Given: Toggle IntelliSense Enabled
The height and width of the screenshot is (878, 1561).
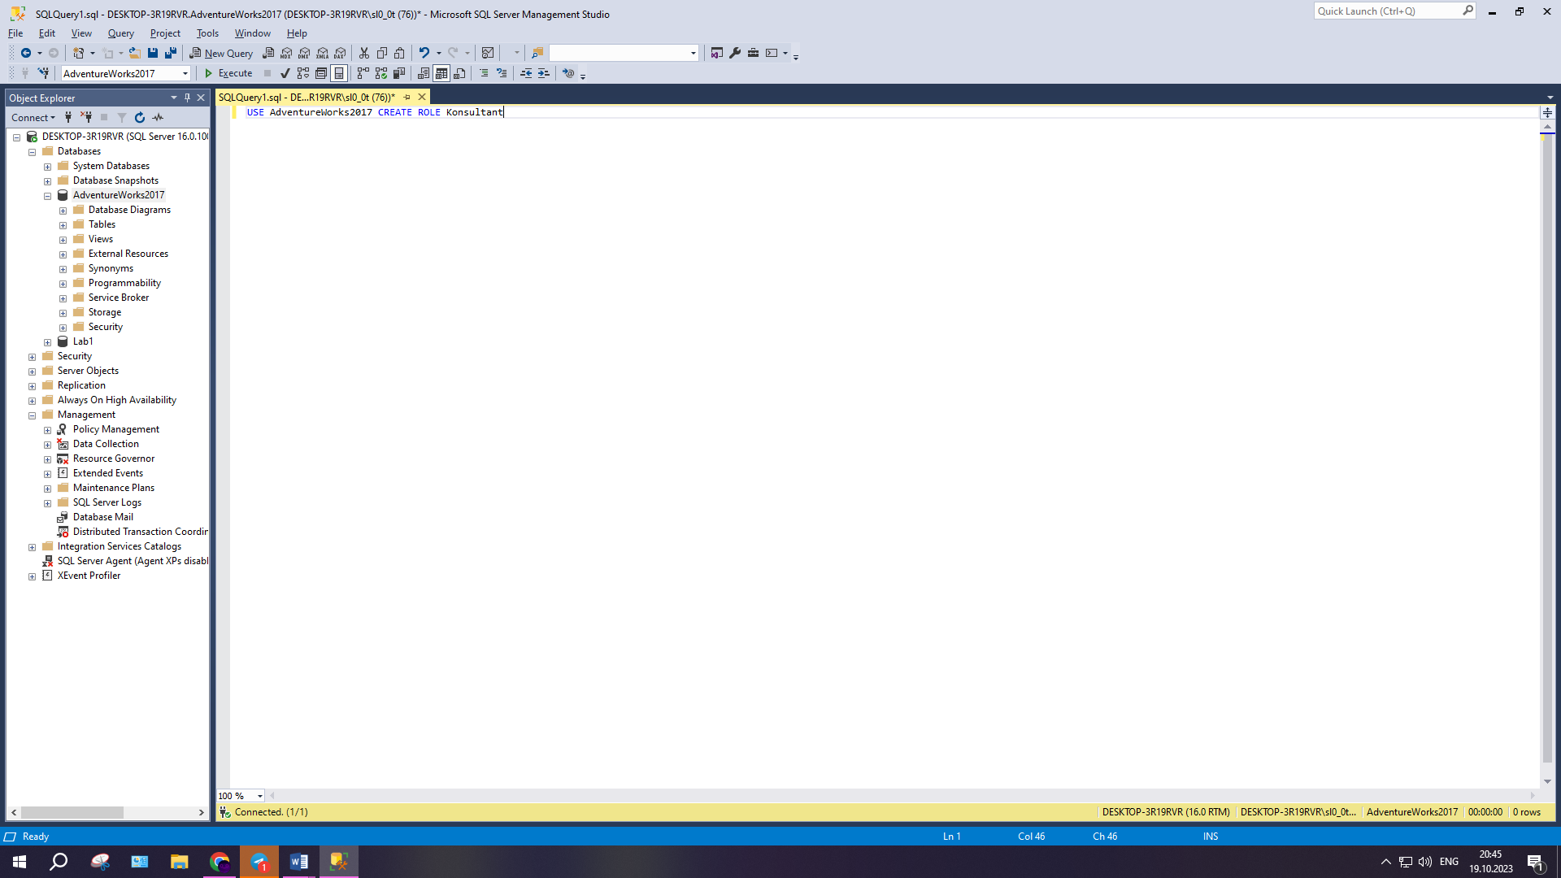Looking at the screenshot, I should (x=339, y=73).
